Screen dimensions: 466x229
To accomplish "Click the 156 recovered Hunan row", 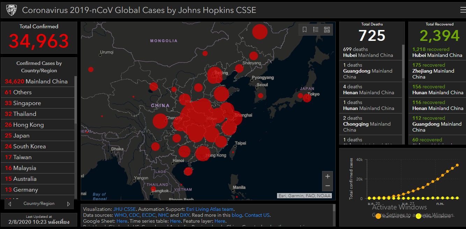I will [x=437, y=90].
